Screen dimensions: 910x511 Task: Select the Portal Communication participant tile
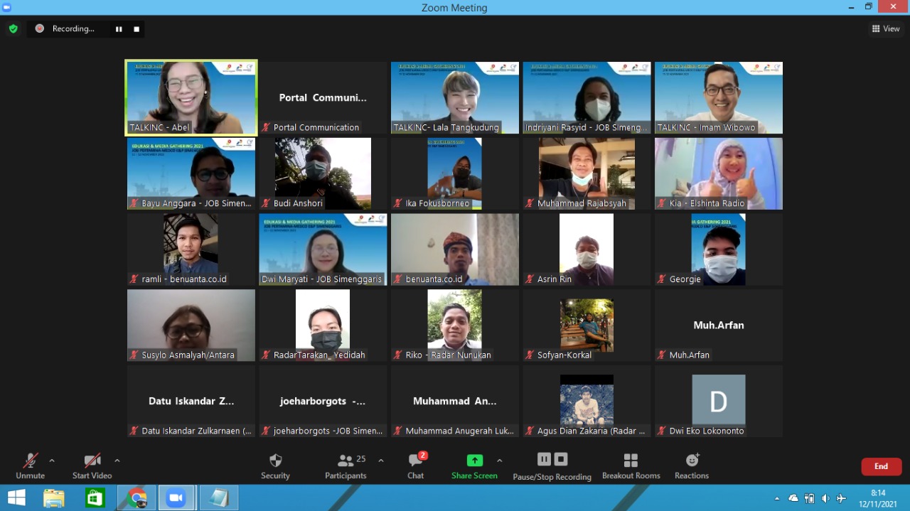coord(323,98)
